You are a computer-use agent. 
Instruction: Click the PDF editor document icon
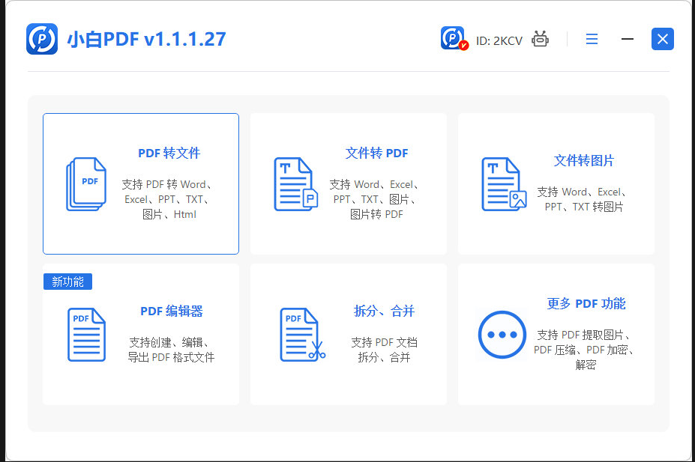coord(86,335)
